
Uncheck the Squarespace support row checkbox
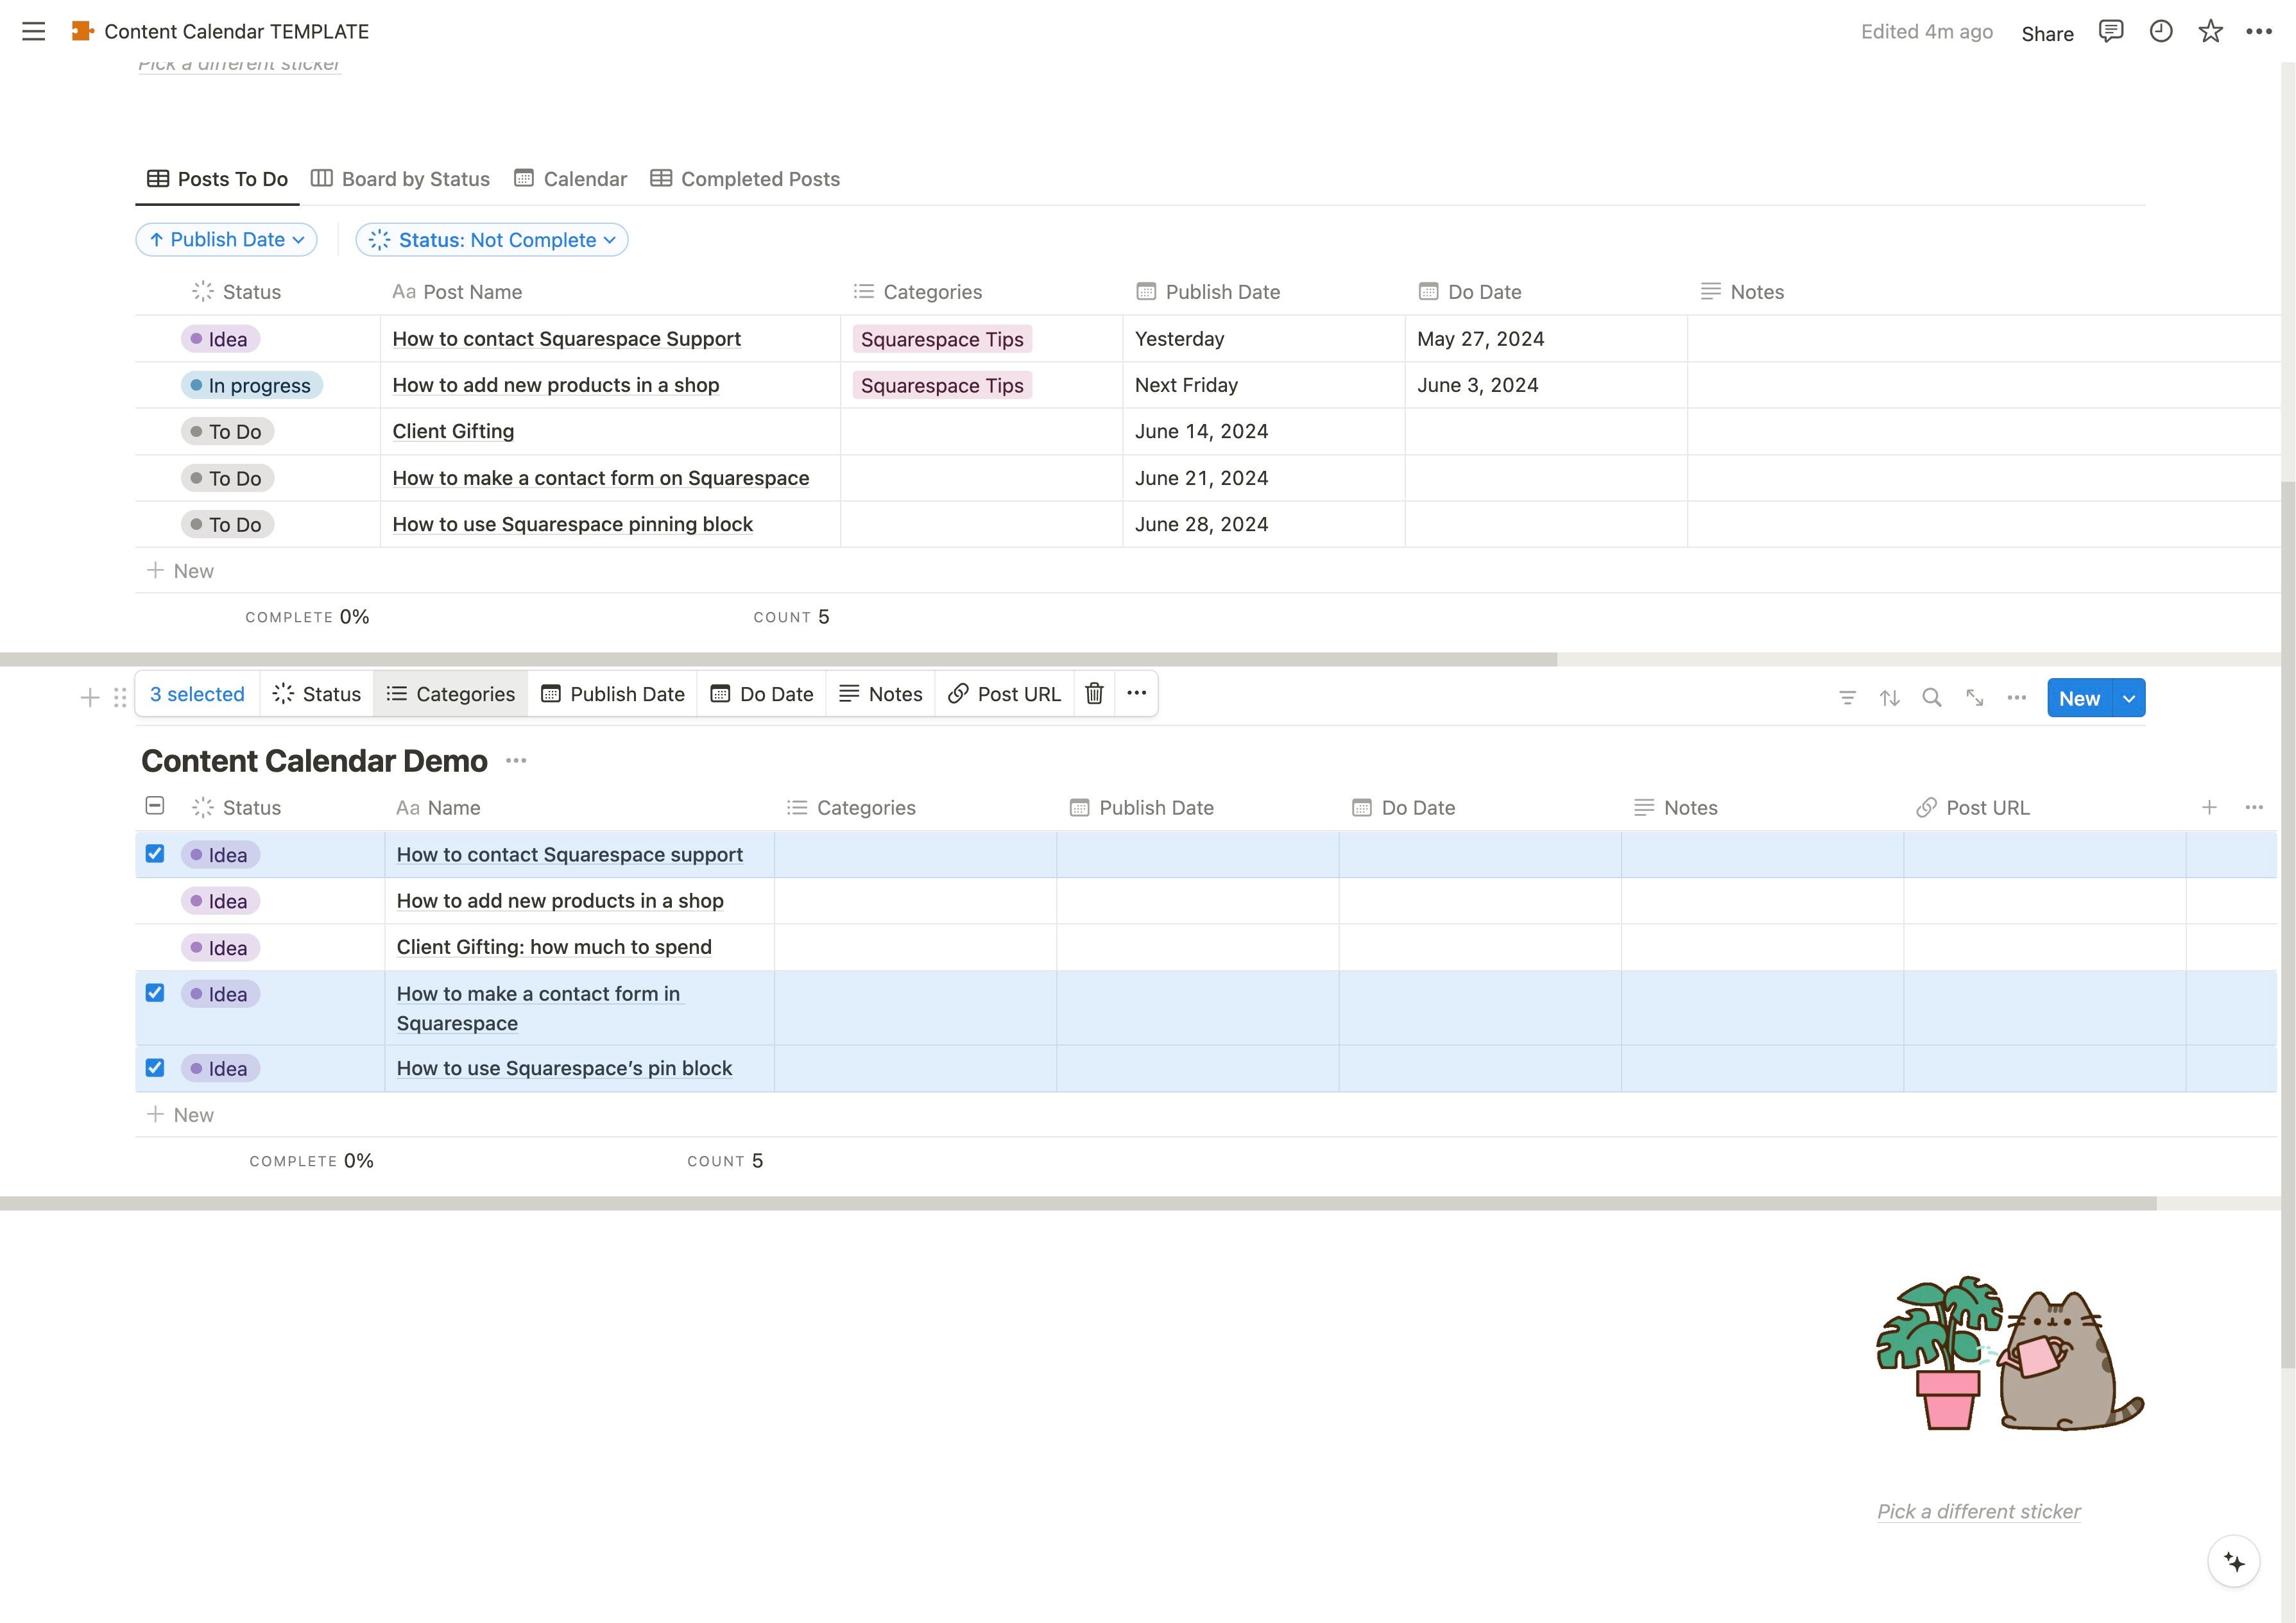tap(155, 854)
